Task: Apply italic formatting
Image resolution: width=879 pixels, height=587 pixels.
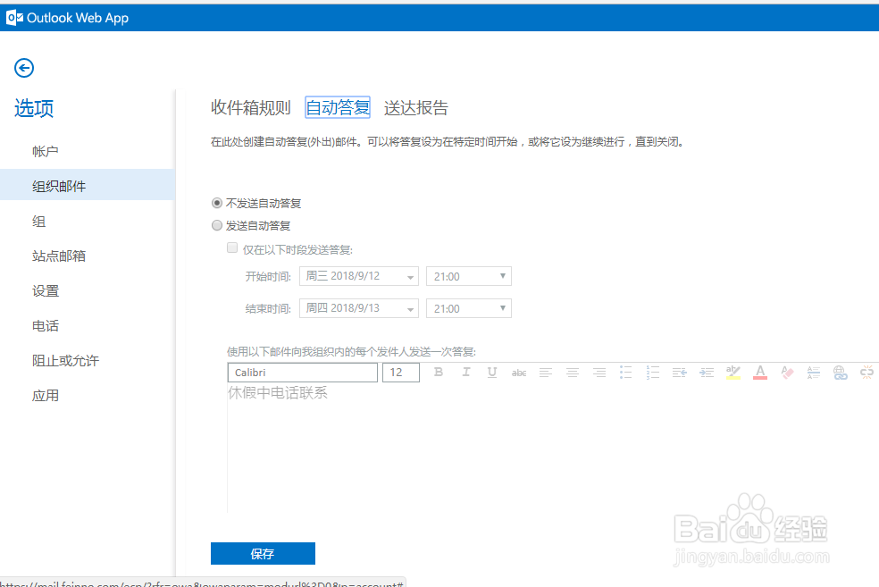Action: [x=465, y=373]
